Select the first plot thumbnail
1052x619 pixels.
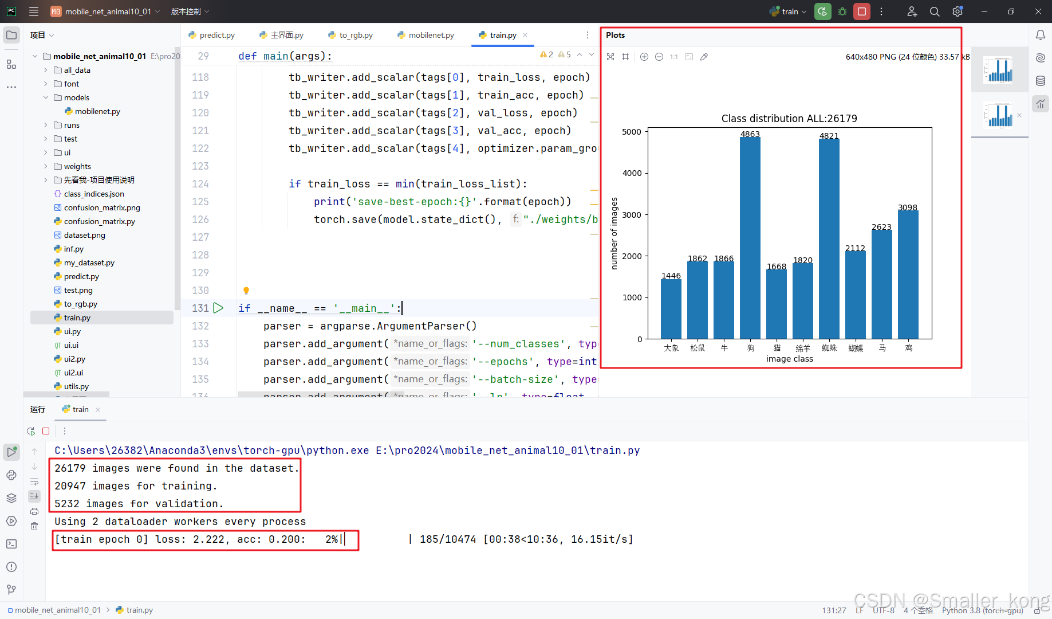tap(999, 69)
